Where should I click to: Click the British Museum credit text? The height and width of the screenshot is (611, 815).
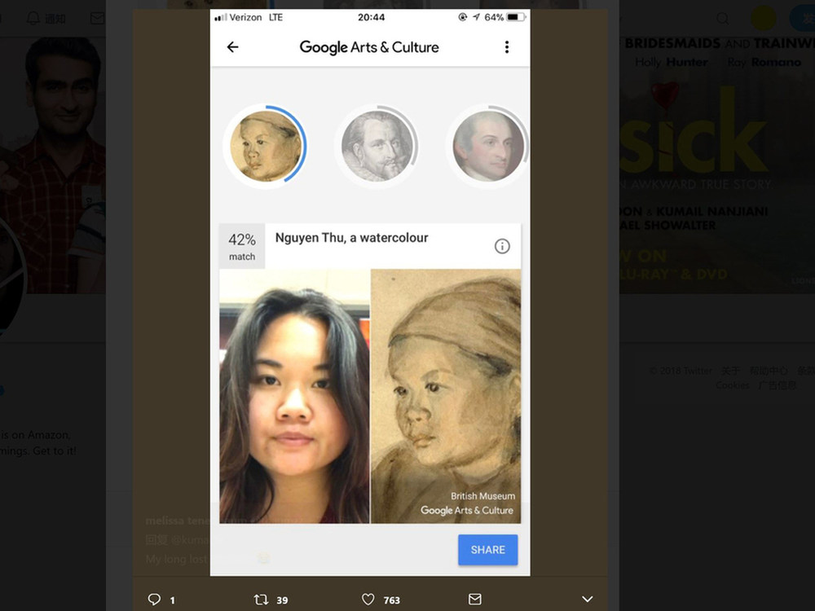tap(482, 496)
